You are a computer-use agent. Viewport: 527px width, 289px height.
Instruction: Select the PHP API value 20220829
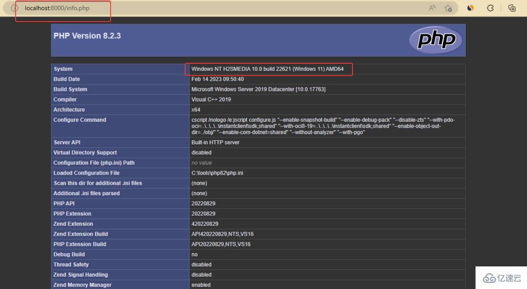[203, 203]
